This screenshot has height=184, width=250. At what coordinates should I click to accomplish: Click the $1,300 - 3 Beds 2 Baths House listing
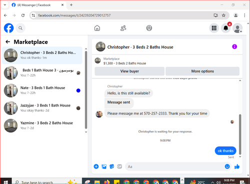tap(124, 63)
